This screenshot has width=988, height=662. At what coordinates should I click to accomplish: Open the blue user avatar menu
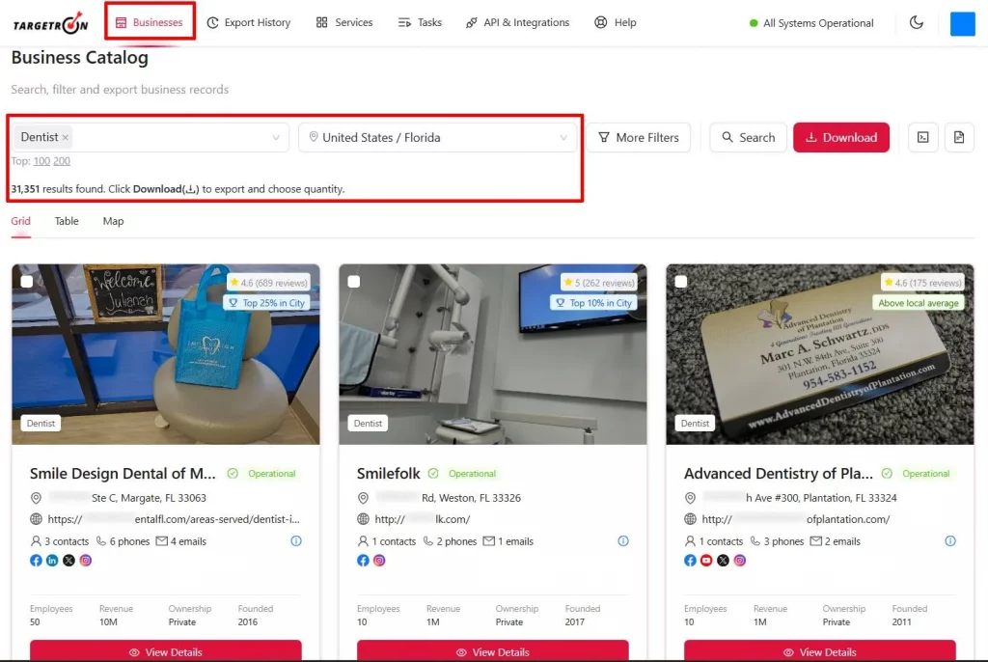pos(962,24)
